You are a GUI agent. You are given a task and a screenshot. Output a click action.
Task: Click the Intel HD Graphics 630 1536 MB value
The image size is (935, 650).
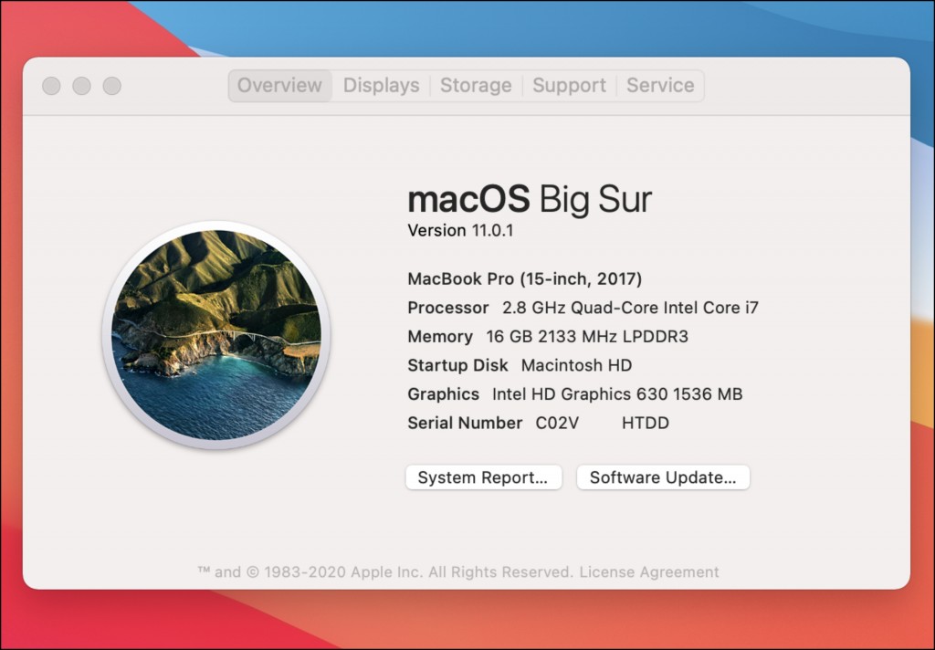[617, 394]
